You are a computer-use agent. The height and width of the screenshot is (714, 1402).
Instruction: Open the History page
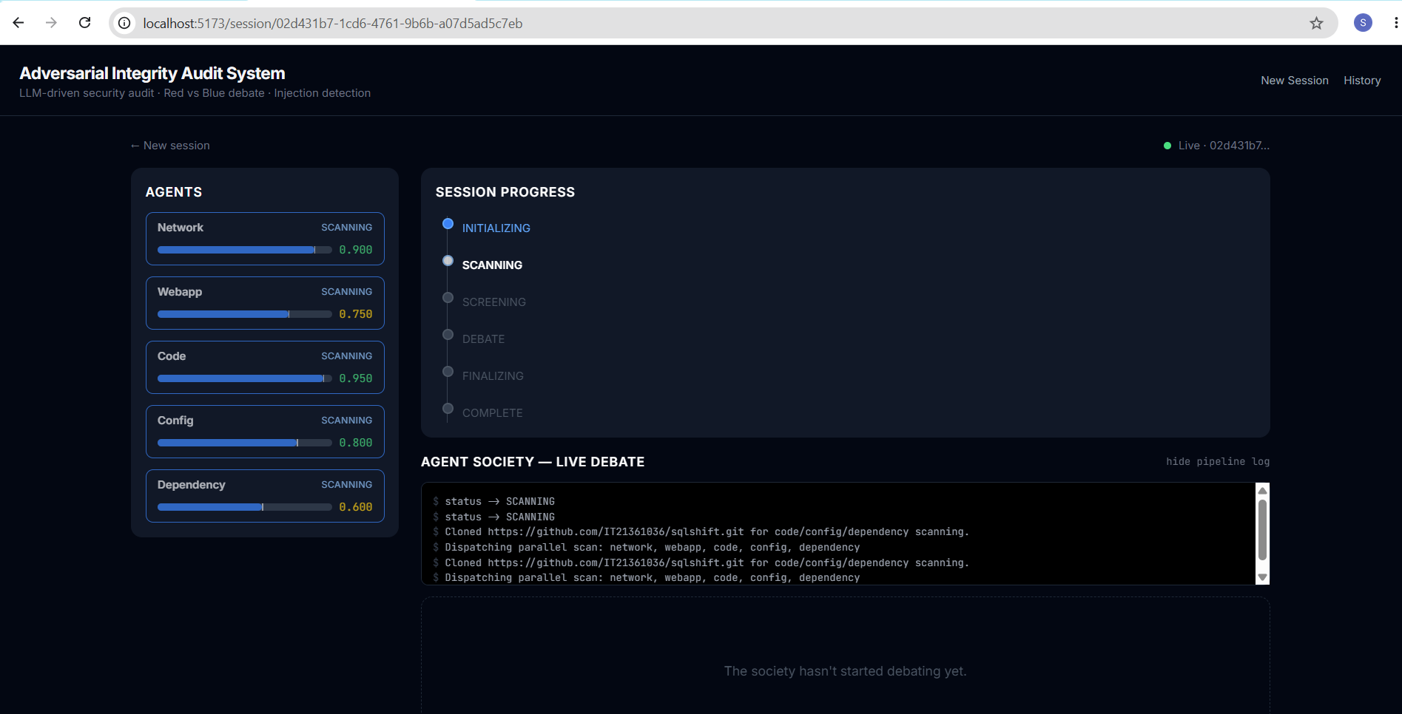point(1362,81)
